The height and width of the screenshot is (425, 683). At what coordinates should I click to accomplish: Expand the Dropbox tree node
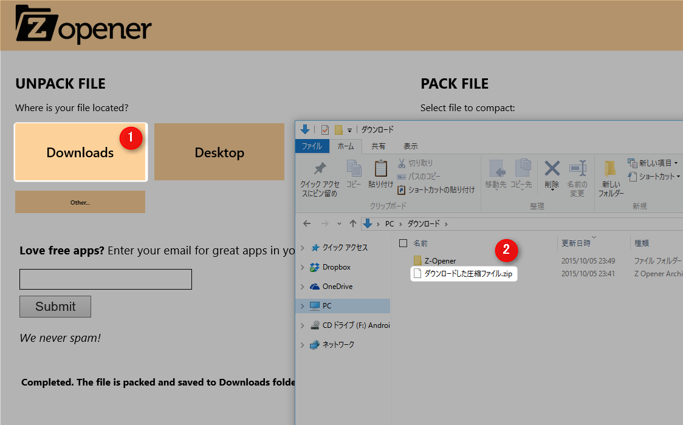tap(303, 267)
